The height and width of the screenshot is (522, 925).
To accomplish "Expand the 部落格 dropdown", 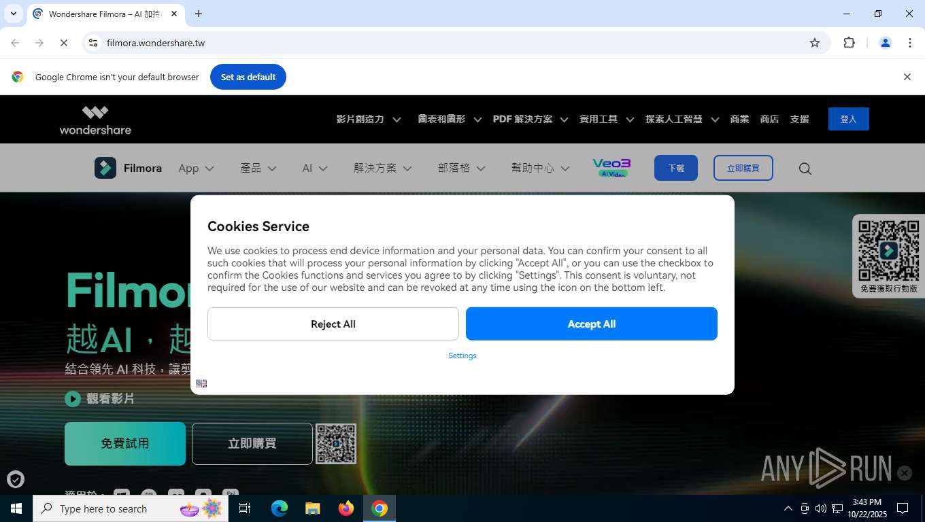I will (x=462, y=168).
